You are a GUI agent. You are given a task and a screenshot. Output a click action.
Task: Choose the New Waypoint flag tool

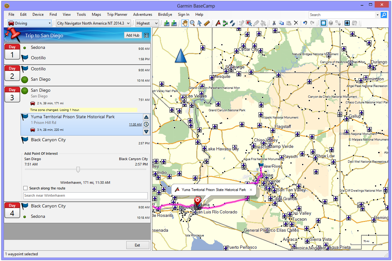coord(218,23)
